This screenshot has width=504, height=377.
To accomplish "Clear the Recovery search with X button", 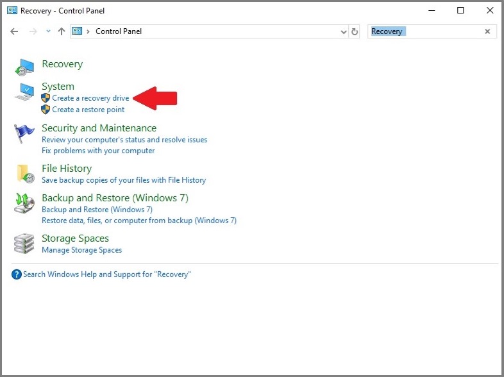I will click(487, 31).
